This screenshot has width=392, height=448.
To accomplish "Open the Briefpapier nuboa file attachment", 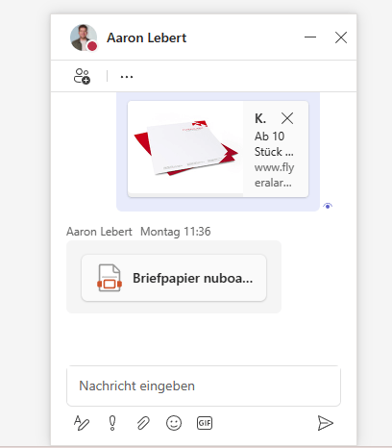I will [x=174, y=278].
